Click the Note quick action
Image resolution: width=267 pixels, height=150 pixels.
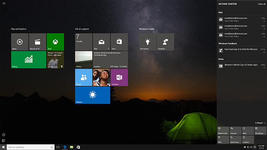point(248,131)
